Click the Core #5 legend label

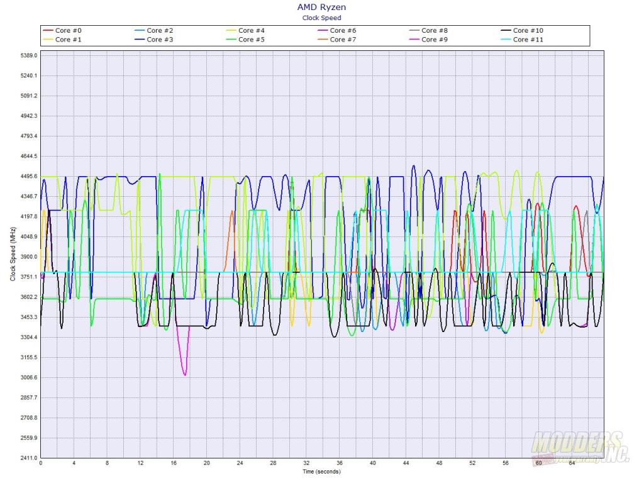(x=252, y=40)
